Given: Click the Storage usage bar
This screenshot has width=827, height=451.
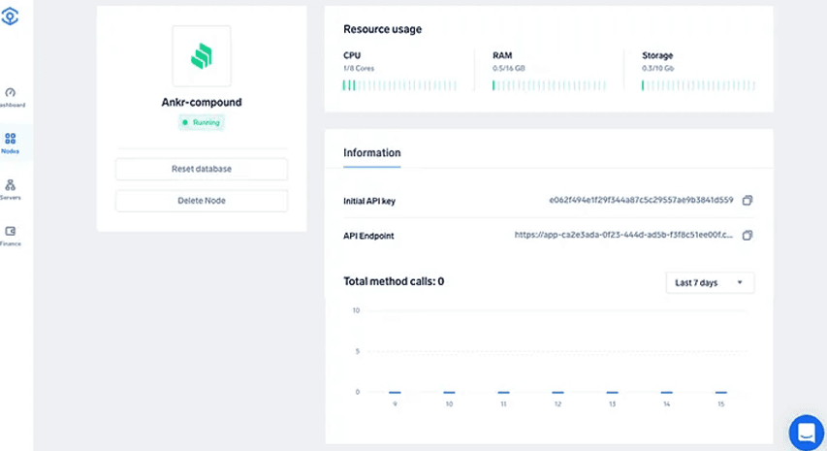Looking at the screenshot, I should (698, 85).
